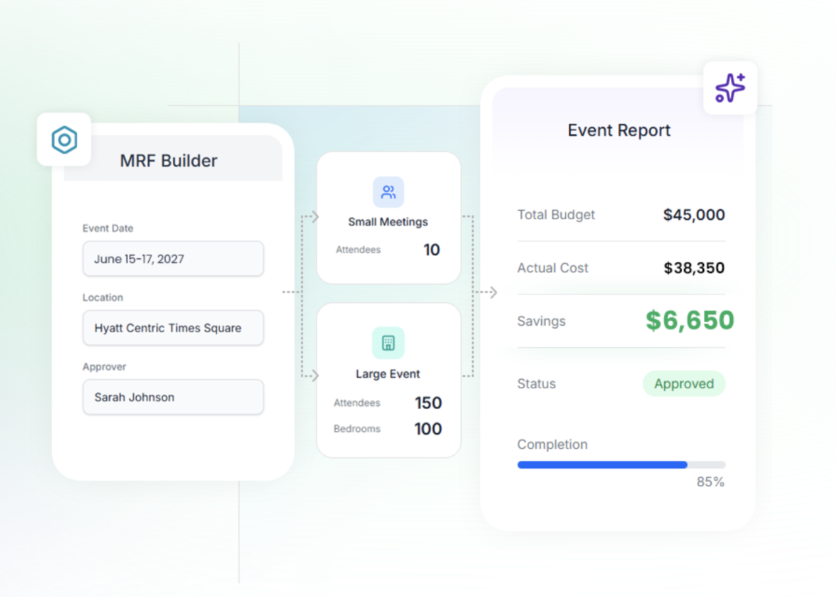The image size is (836, 597).
Task: Click the Event Date label
Action: (108, 228)
